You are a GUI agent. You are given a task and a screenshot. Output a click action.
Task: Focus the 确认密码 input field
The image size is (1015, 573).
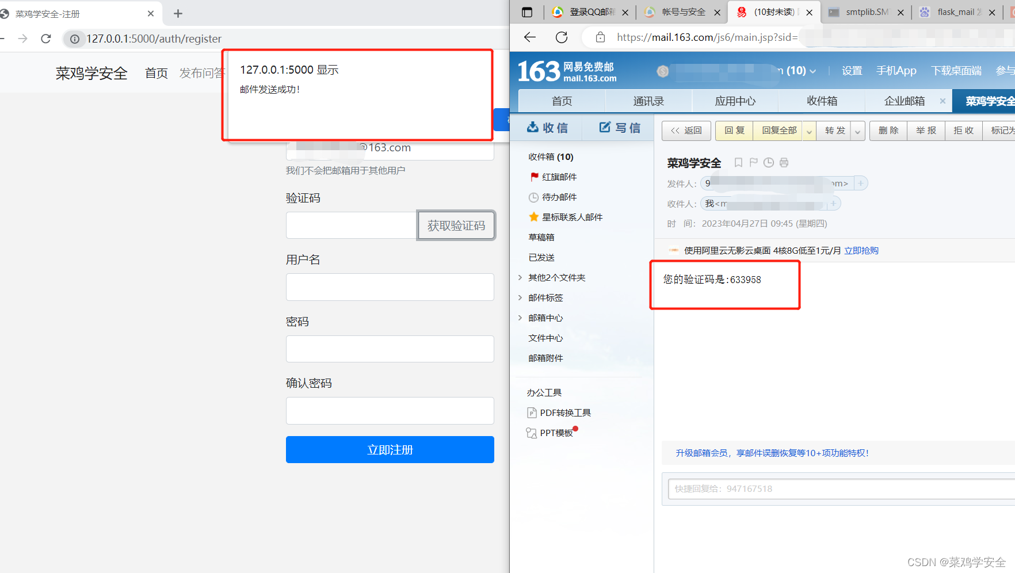pos(390,411)
